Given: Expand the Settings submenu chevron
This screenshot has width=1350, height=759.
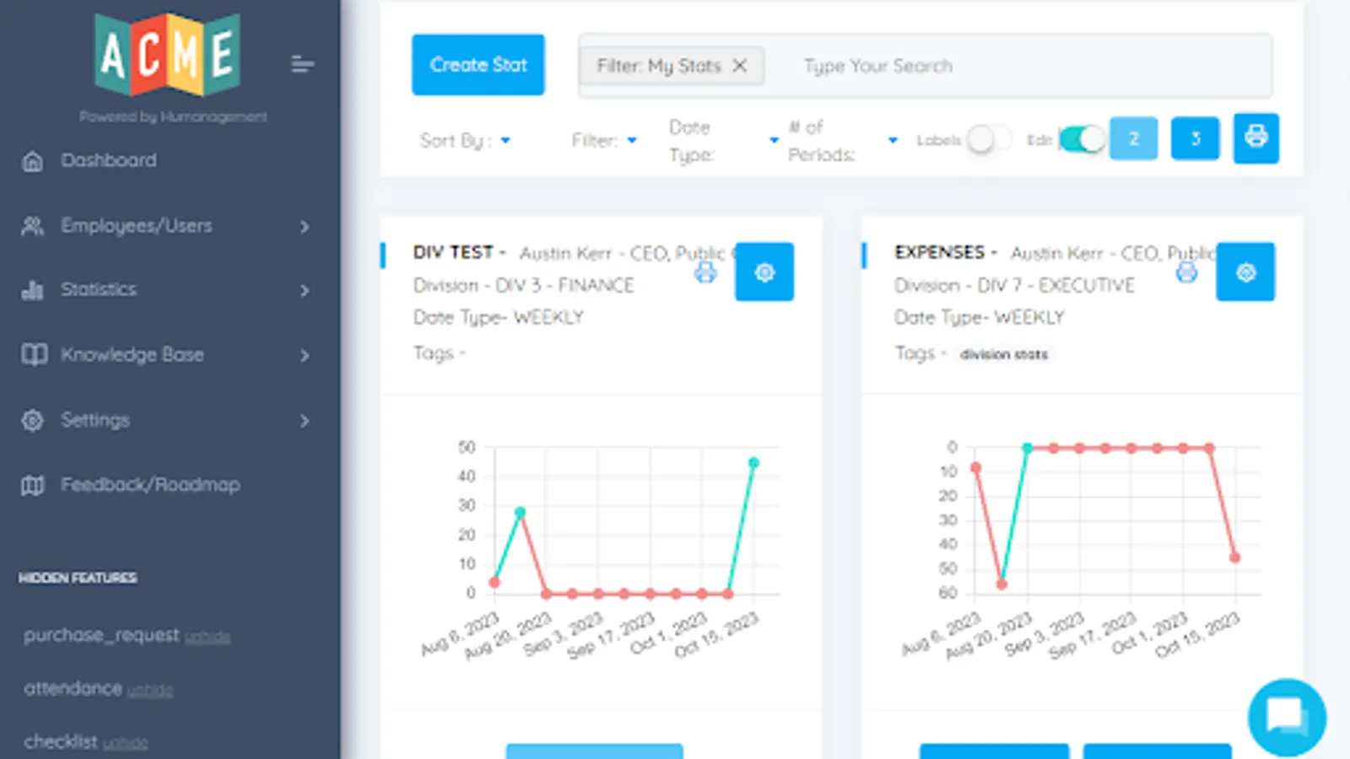Looking at the screenshot, I should pyautogui.click(x=305, y=420).
